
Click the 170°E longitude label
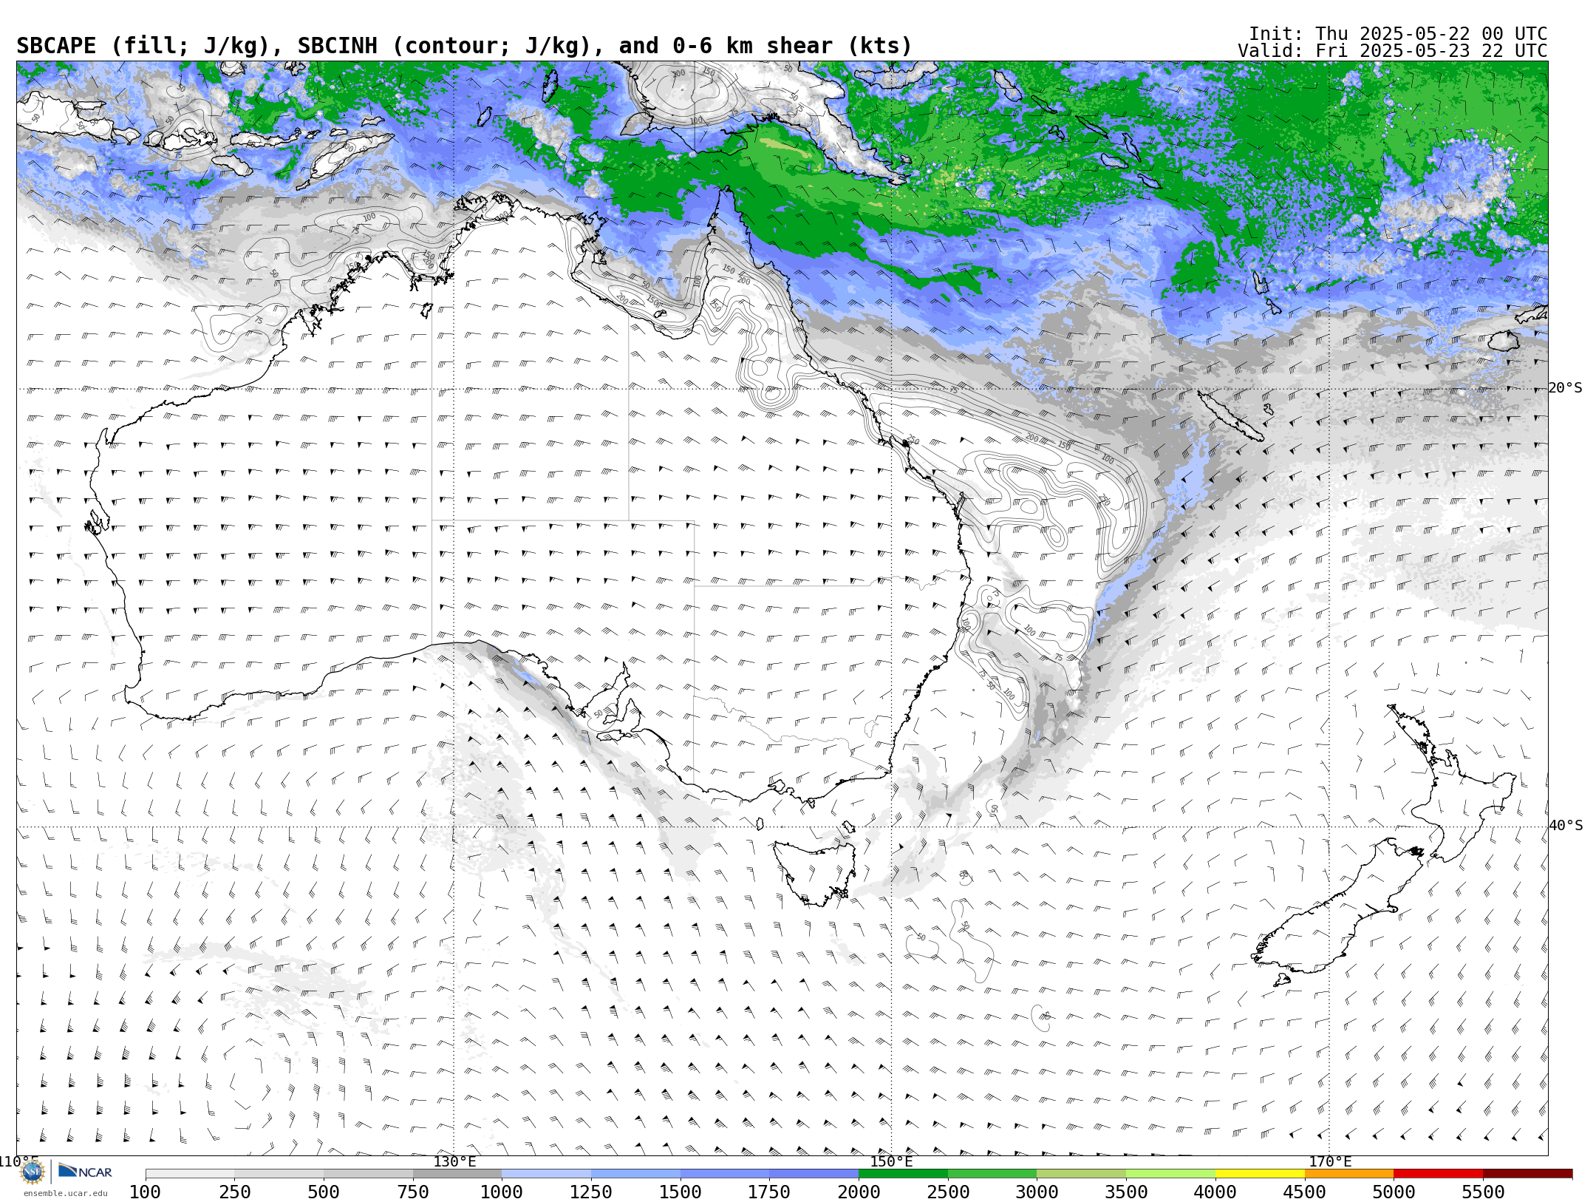(1330, 1162)
